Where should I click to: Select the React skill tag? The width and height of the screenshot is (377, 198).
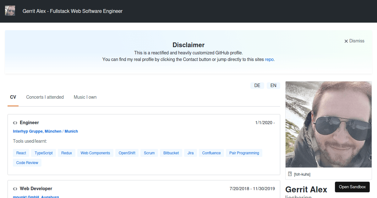pyautogui.click(x=21, y=153)
